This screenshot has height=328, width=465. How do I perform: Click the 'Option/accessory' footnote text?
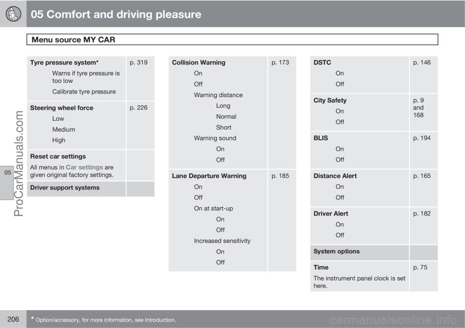pos(106,320)
